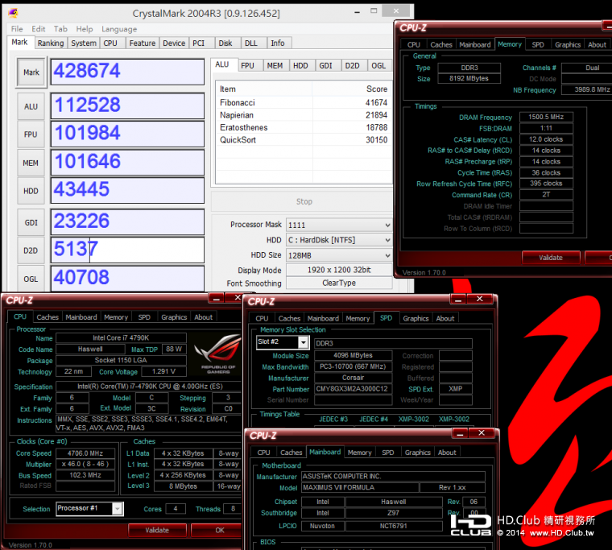Viewport: 612px width, 550px height.
Task: Click the Republic of Gamers logo
Action: coord(217,357)
